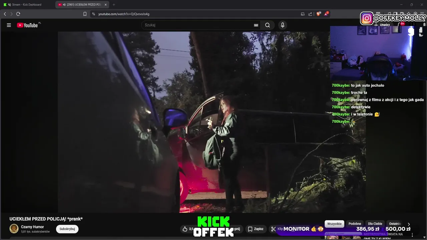The image size is (427, 240).
Task: Click the site settings icon beside URL
Action: [93, 14]
